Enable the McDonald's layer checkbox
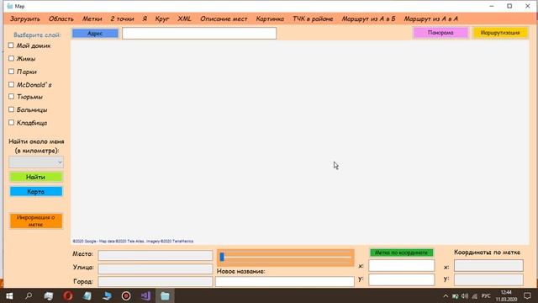The height and width of the screenshot is (303, 538). point(11,84)
